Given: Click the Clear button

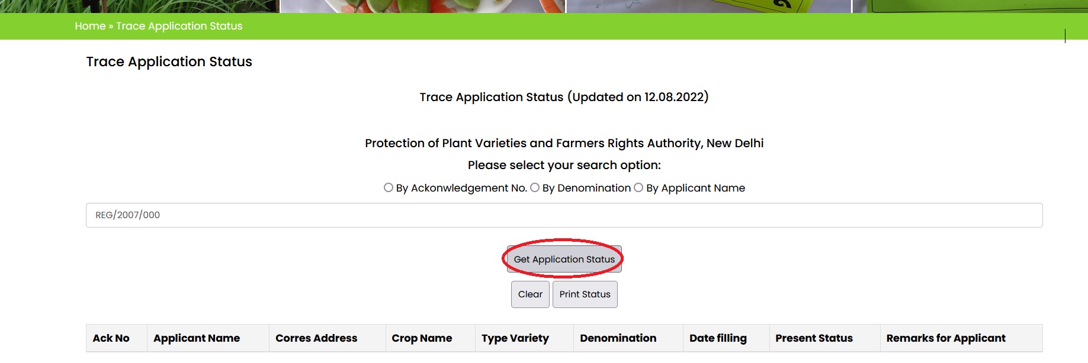Looking at the screenshot, I should [530, 294].
